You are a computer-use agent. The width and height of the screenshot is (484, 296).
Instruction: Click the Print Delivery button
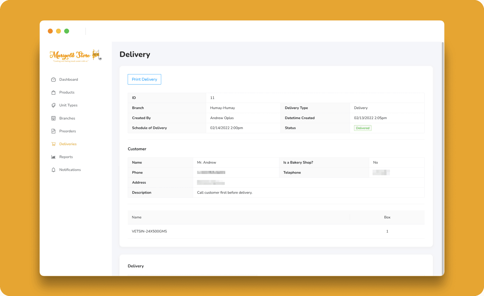coord(144,79)
